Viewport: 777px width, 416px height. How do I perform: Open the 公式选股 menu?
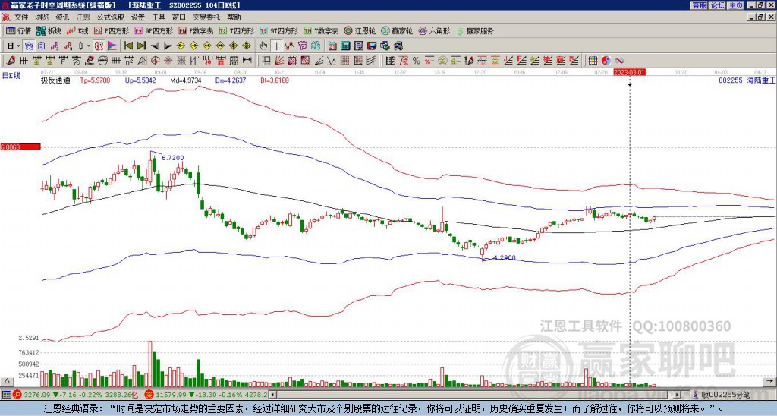pyautogui.click(x=111, y=17)
